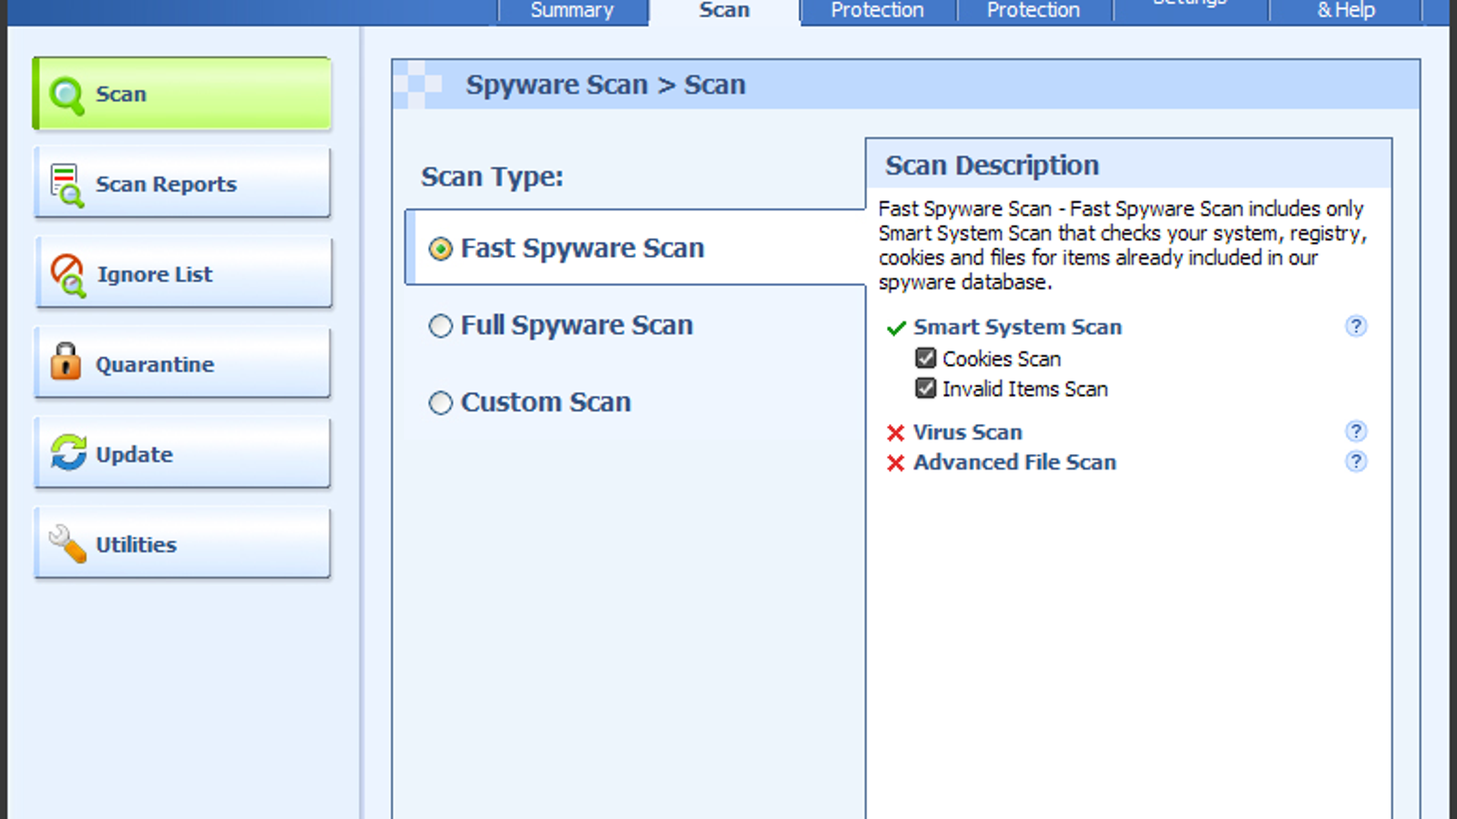The height and width of the screenshot is (819, 1457).
Task: Open help for Virus Scan
Action: click(1356, 430)
